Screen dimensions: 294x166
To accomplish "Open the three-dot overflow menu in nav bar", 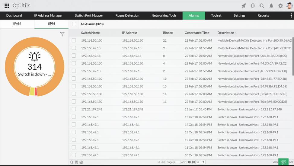I will 291,15.
